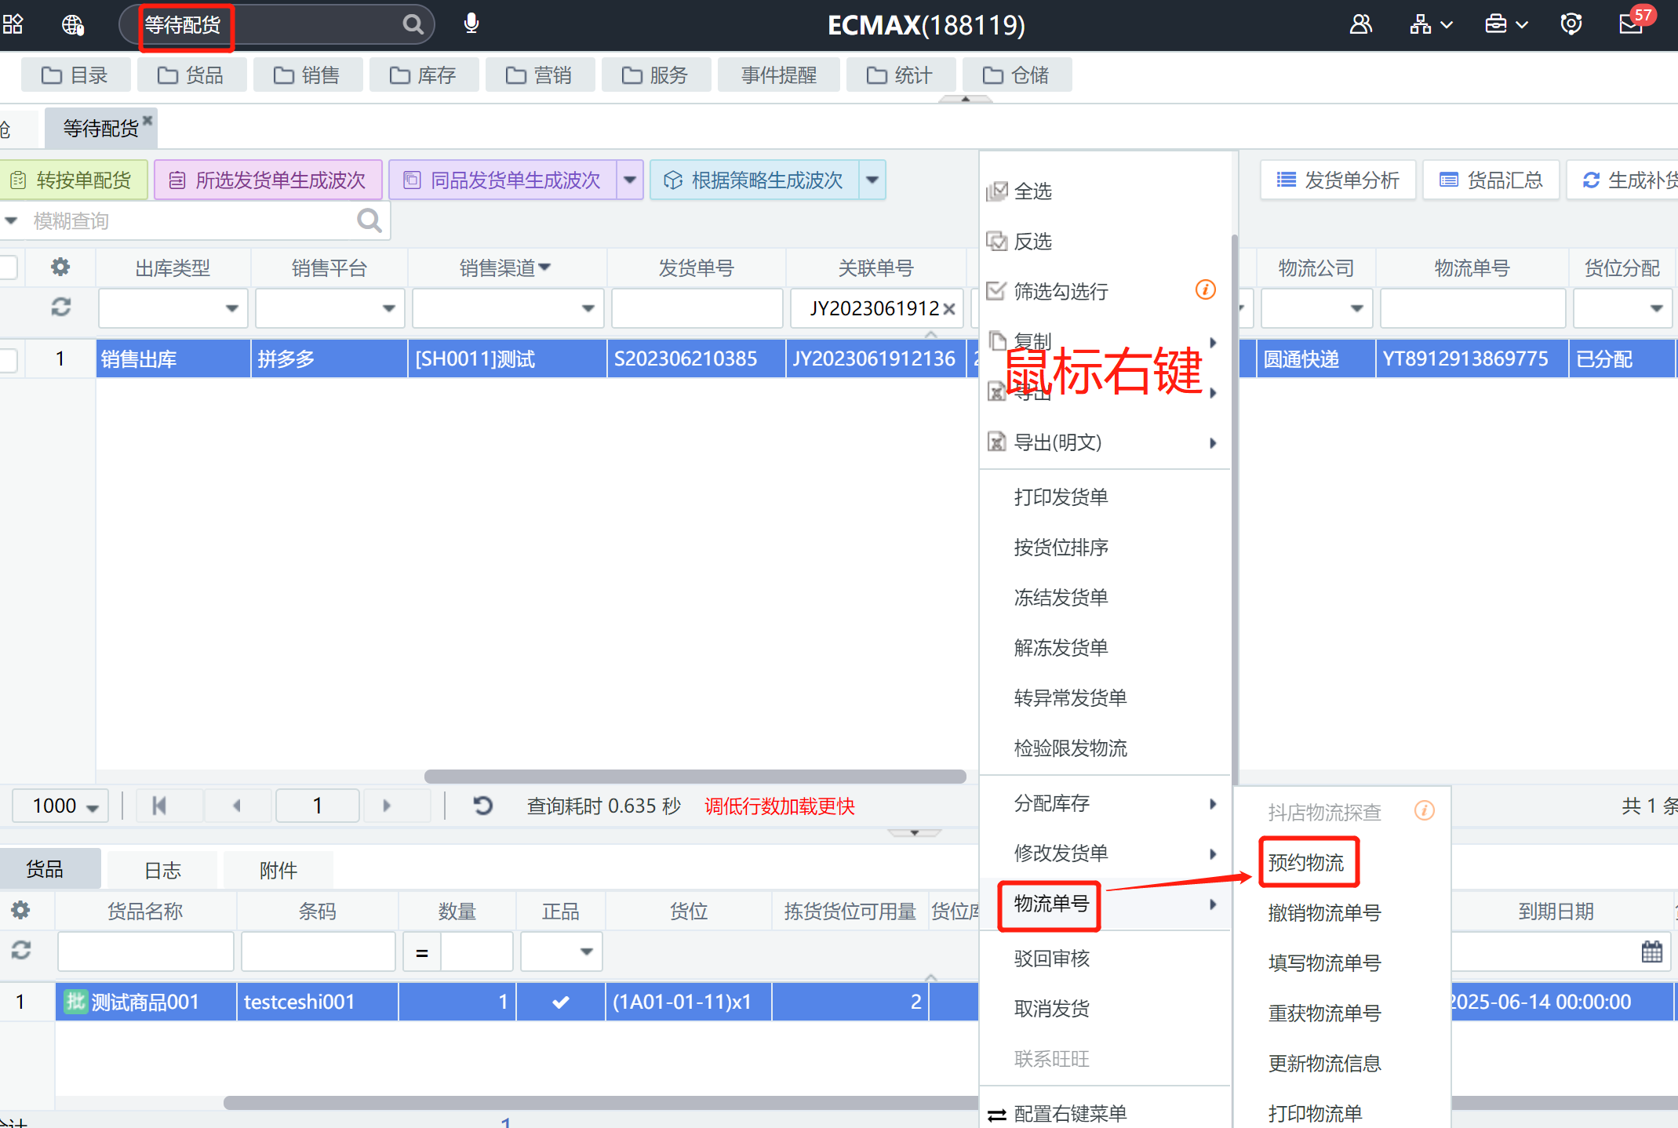The width and height of the screenshot is (1678, 1128).
Task: Select 预约物流 in submenu
Action: coord(1306,862)
